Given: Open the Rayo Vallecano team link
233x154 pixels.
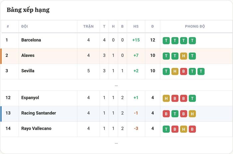Looking at the screenshot, I should click(x=36, y=128).
